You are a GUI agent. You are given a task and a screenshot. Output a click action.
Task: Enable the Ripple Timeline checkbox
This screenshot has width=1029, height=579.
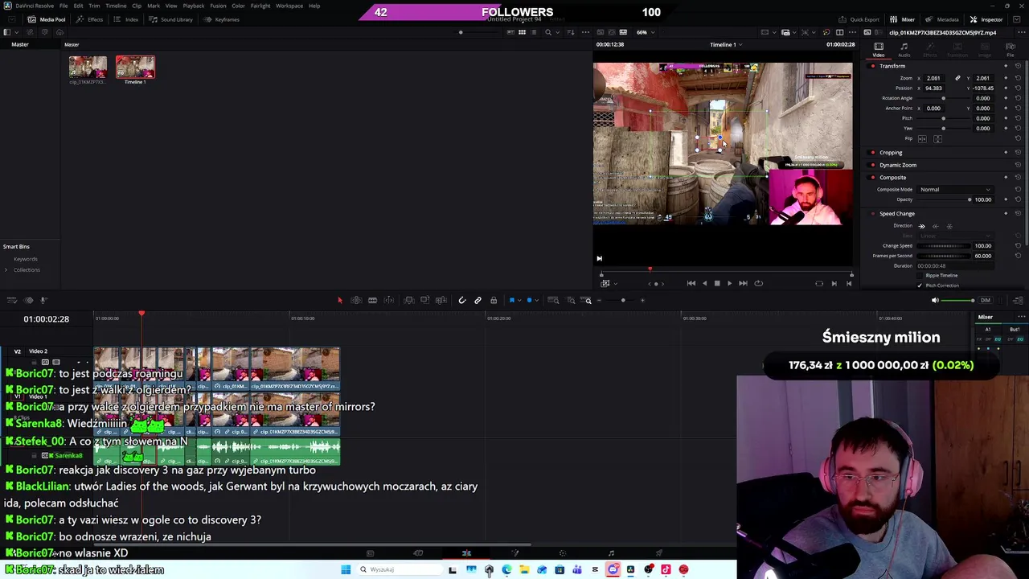(920, 276)
